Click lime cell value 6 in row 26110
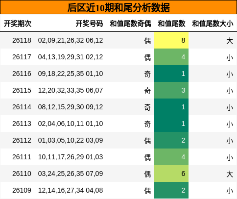Viewport: 237px width, 199px height. [x=171, y=174]
